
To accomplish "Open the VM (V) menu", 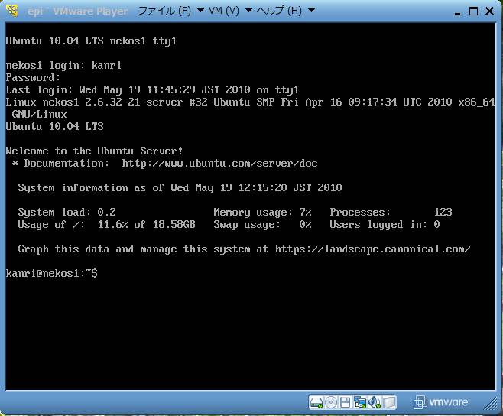I will coord(222,11).
